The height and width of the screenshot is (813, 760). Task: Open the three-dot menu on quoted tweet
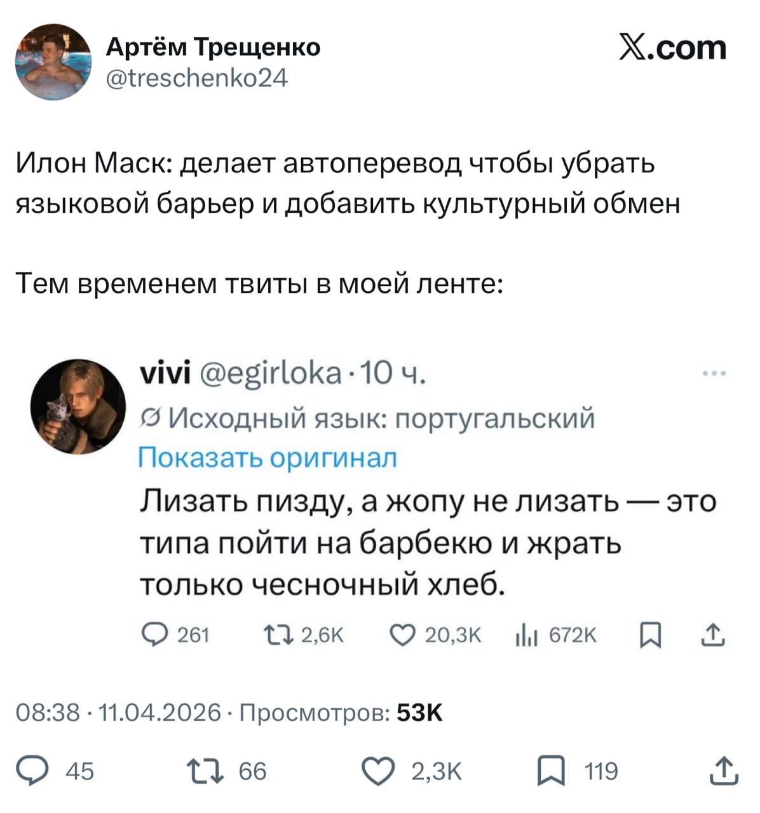coord(714,374)
